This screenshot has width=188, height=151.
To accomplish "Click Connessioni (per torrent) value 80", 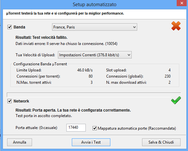I will pos(91,76).
